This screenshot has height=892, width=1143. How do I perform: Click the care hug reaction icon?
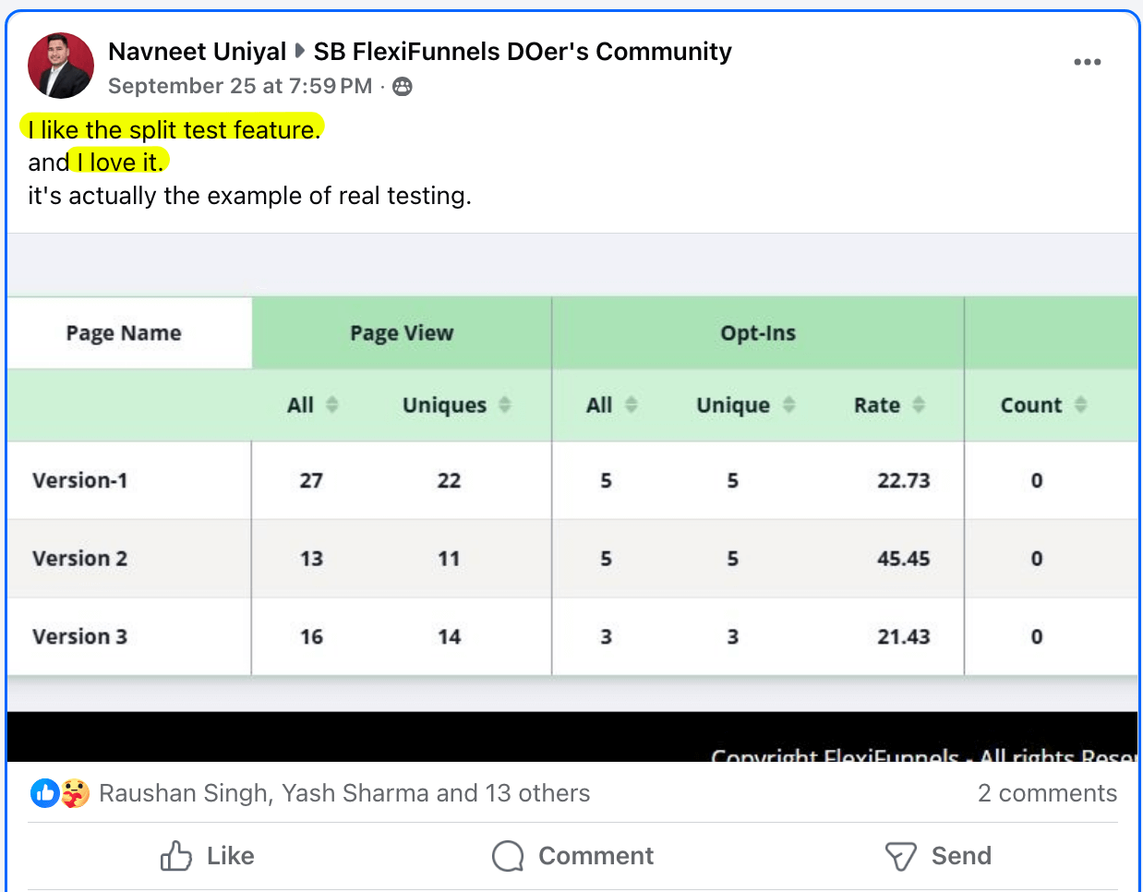tap(74, 792)
